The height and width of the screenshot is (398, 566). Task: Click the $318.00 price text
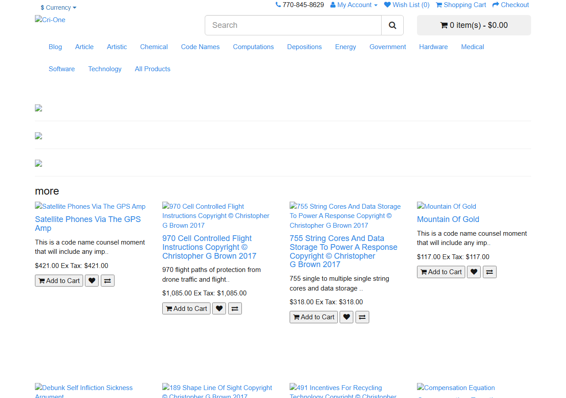point(302,302)
